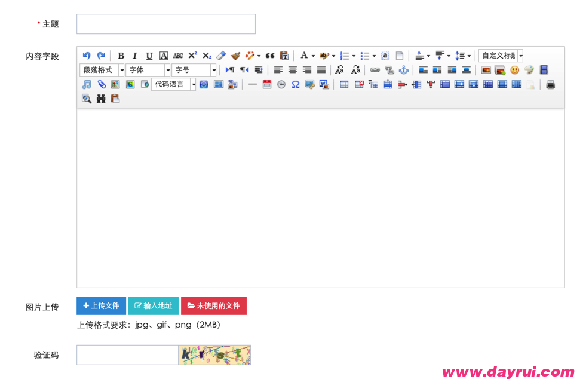Attach a file (paperclip icon)
The image size is (586, 382).
102,84
